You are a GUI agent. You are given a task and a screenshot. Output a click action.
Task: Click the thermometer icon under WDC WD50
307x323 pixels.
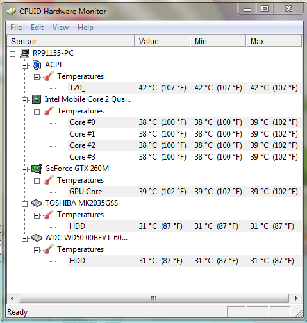click(x=49, y=249)
